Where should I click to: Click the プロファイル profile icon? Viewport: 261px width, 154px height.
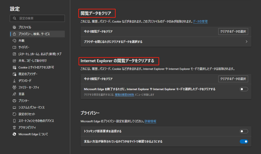[14, 27]
